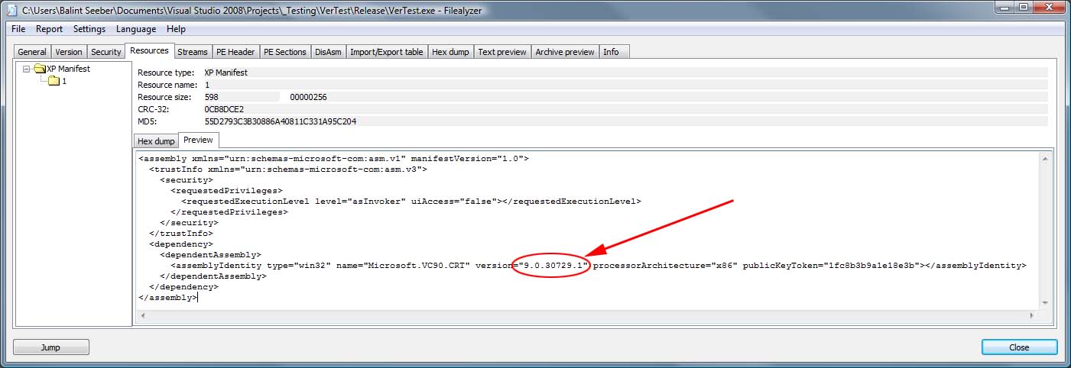Select the Preview sub-tab
Screen dimensions: 1071x368
click(199, 140)
